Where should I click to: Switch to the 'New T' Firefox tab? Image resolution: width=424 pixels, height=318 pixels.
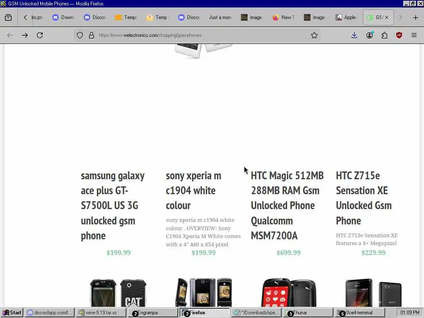tap(283, 17)
